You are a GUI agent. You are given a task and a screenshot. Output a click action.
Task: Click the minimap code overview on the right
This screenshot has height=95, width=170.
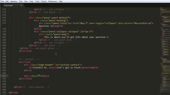pos(165,50)
